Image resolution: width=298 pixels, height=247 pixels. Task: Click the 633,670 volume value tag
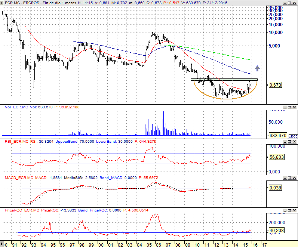[x=278, y=135]
